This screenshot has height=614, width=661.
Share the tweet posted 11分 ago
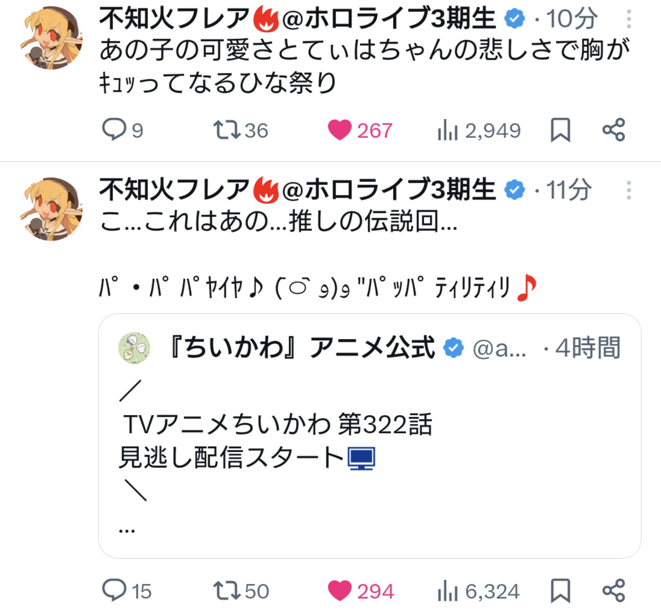pyautogui.click(x=614, y=590)
